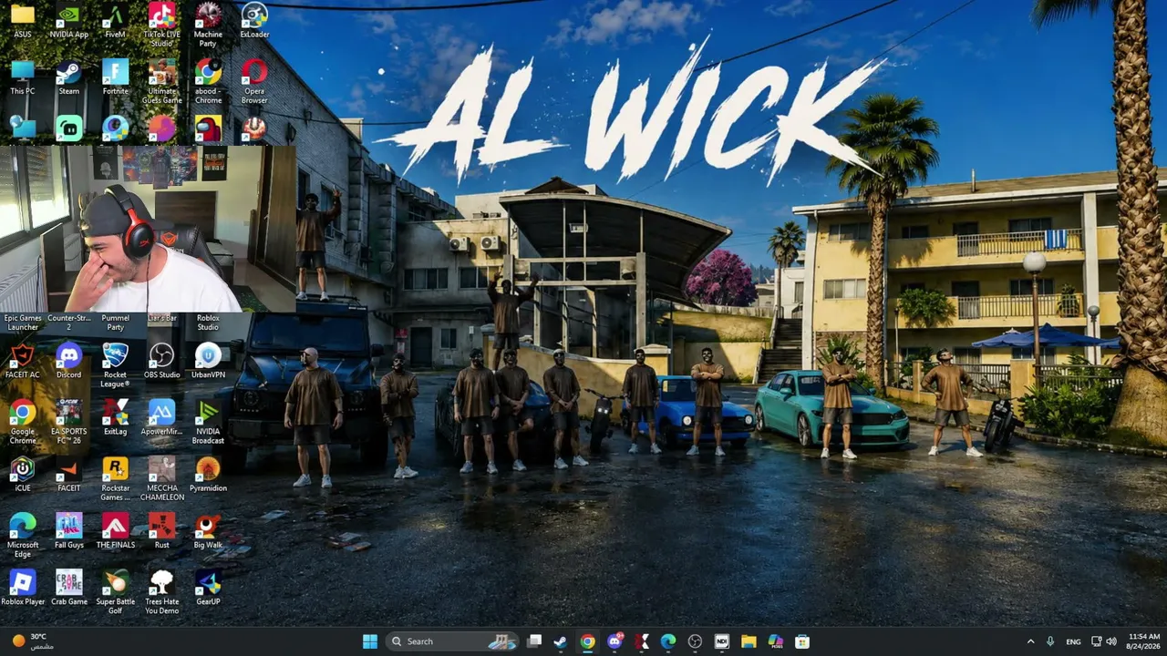Select the Microsoft Edge desktop shortcut
1167x656 pixels.
[23, 536]
